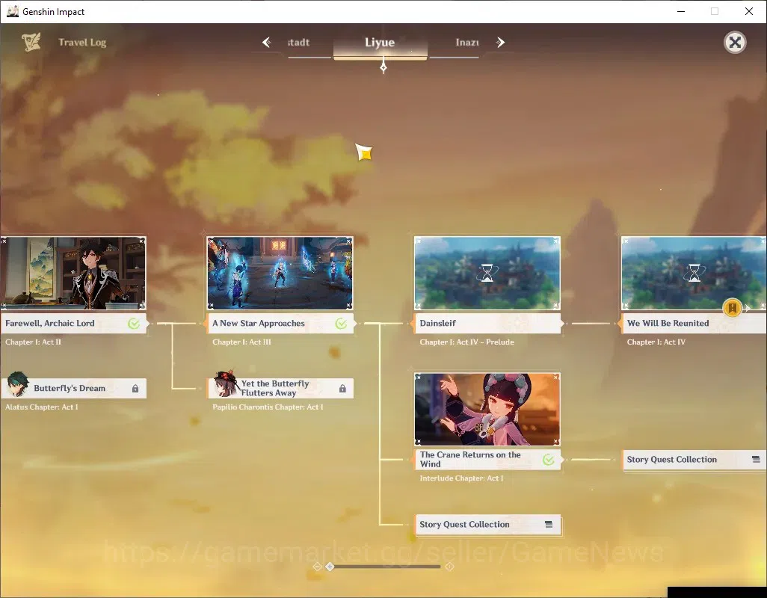Click the glowing yellow star cursor marker
This screenshot has height=598, width=767.
click(364, 152)
